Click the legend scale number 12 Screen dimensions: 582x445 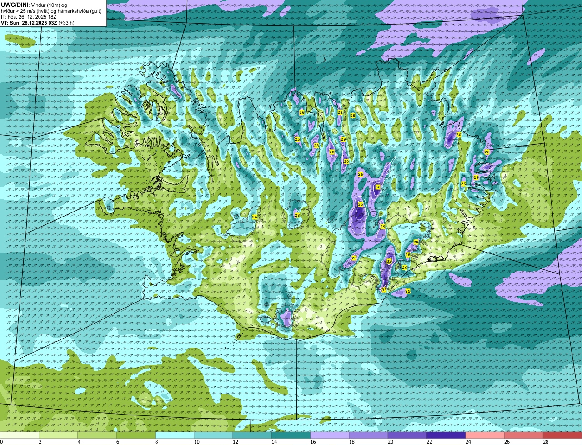click(236, 442)
